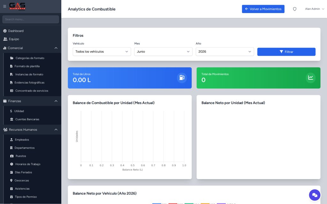Screen dimensions: 327x204
Task: Open Empleados under Recursos Humanos
Action: click(22, 140)
